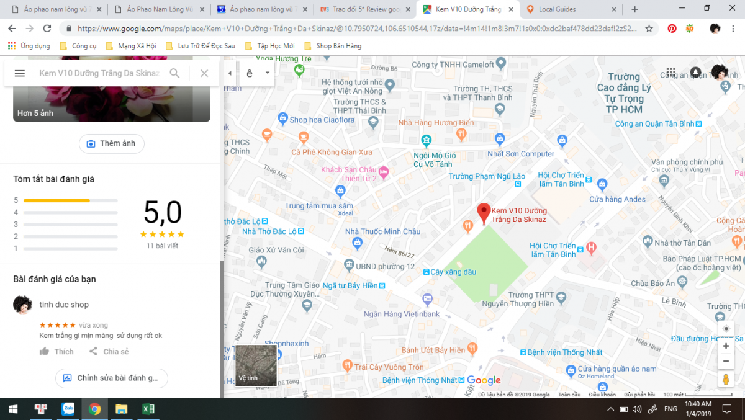Zoom in the map with plus button
Image resolution: width=745 pixels, height=420 pixels.
(x=726, y=346)
